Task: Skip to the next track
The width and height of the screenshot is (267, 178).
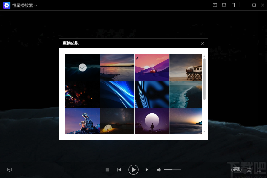Action: click(x=147, y=170)
